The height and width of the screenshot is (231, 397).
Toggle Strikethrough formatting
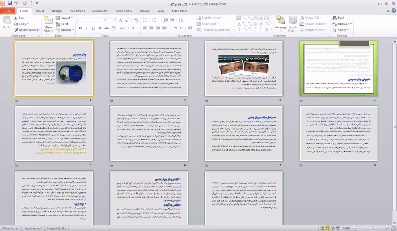tap(107, 28)
